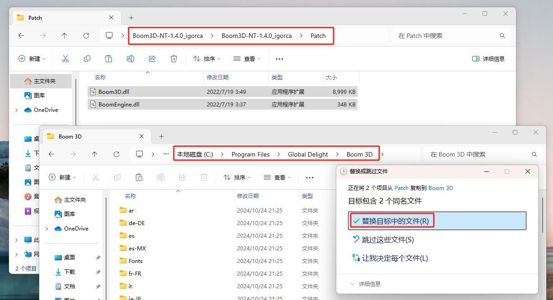Click the Copy icon in Patch window toolbar
The image size is (553, 300).
pyautogui.click(x=87, y=59)
